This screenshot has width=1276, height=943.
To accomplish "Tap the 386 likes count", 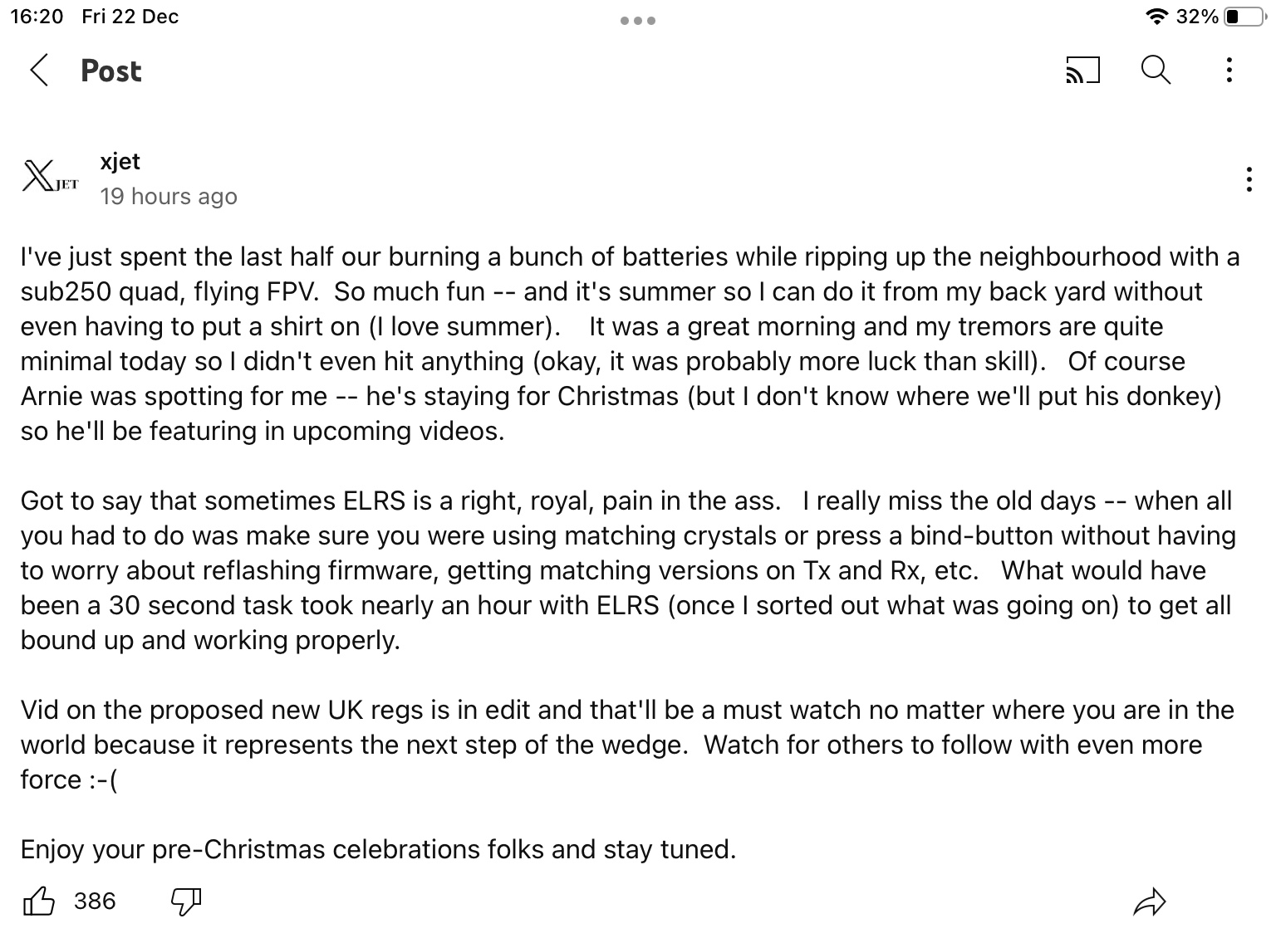I will pyautogui.click(x=95, y=901).
